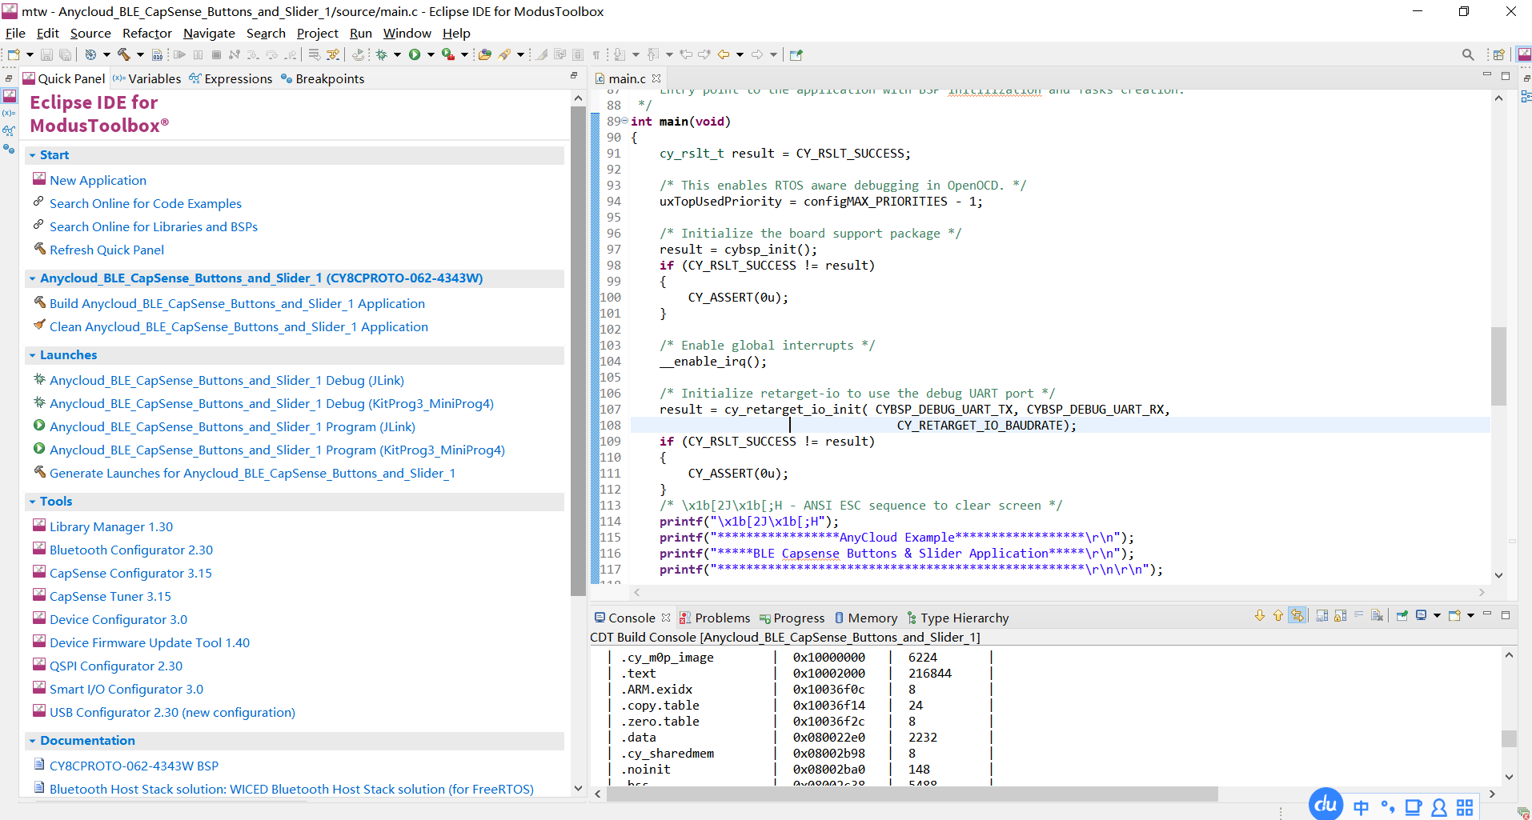Click the Save toolbar icon
This screenshot has height=820, width=1532.
tap(46, 54)
